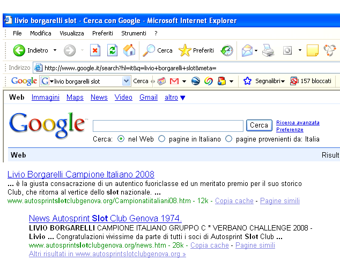The width and height of the screenshot is (340, 268).
Task: Refresh the page with green arrows icon
Action: (x=112, y=50)
